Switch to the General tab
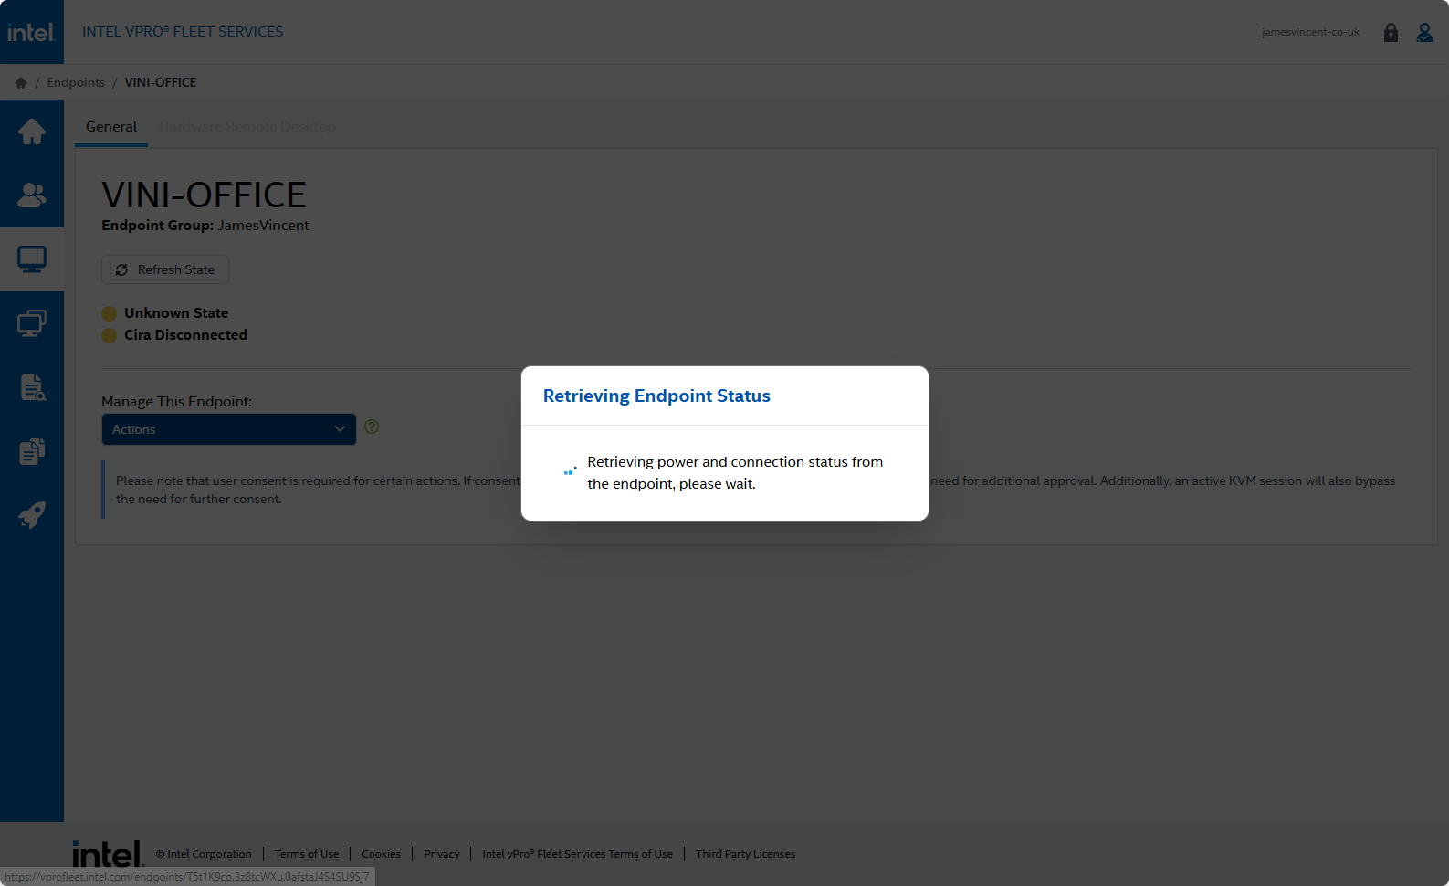This screenshot has height=886, width=1449. point(111,127)
